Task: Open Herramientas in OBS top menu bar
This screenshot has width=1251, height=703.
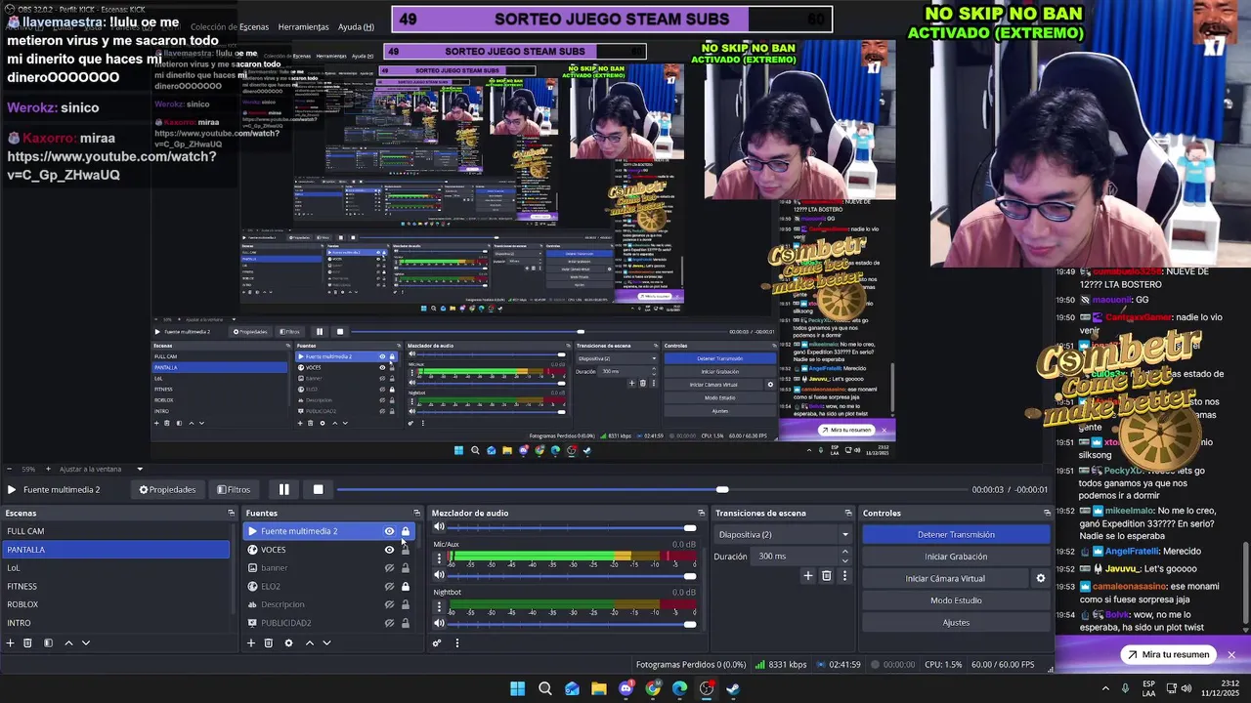Action: pos(303,27)
